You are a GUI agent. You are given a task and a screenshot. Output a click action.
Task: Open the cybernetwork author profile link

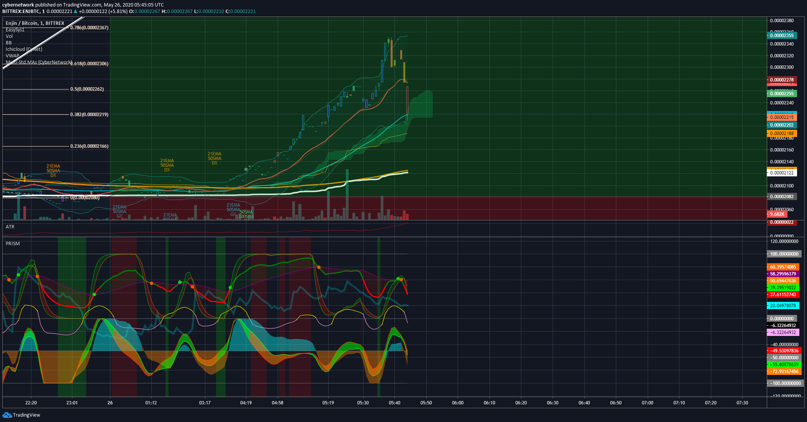point(18,5)
